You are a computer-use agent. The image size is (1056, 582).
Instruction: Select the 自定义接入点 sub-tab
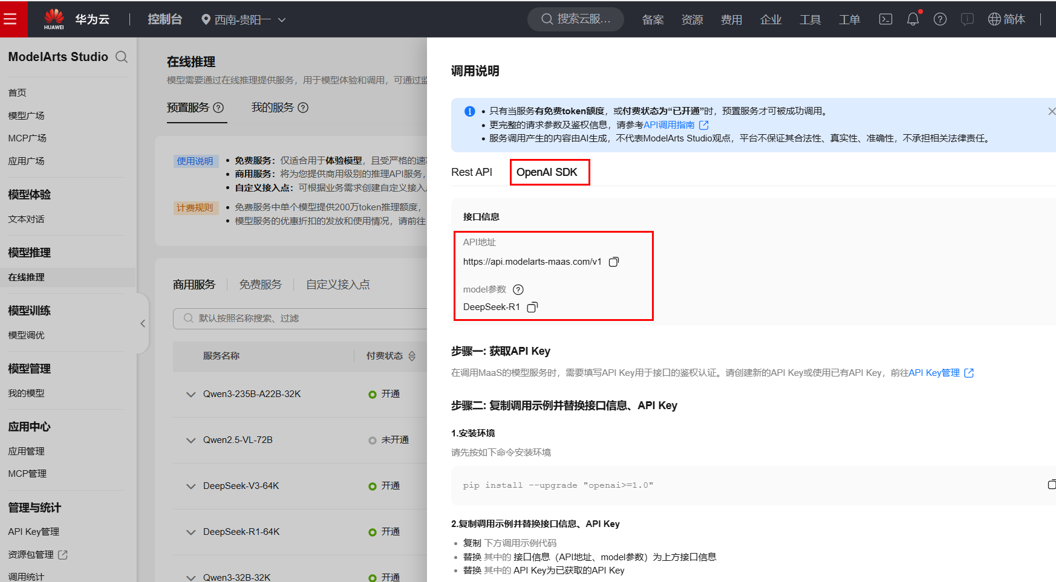point(338,285)
